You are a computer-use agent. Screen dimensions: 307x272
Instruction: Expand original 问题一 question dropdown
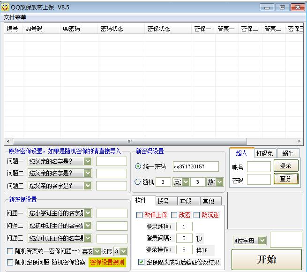coord(88,161)
